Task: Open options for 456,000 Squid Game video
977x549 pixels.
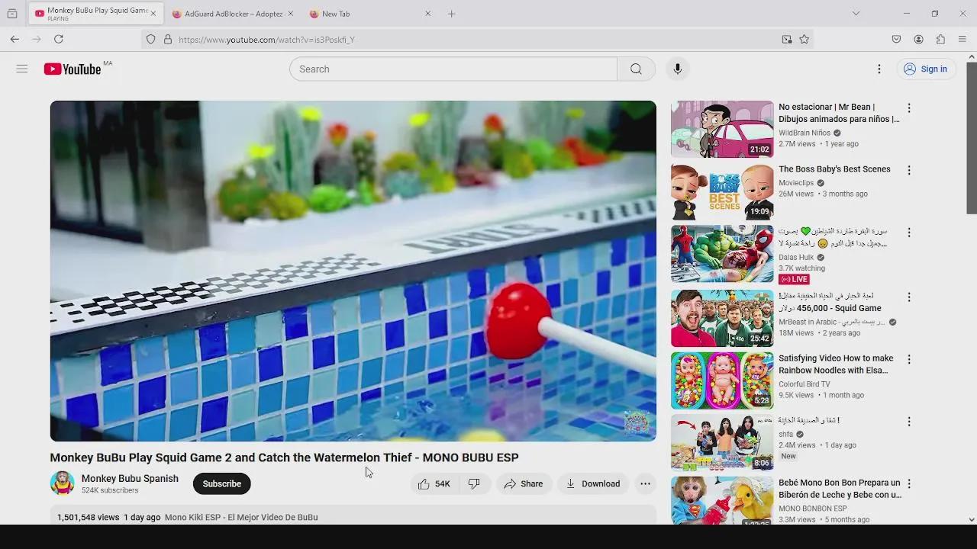Action: 909,297
